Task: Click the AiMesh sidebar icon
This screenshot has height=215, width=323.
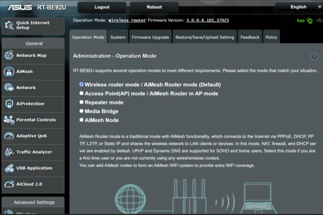Action: (x=9, y=72)
